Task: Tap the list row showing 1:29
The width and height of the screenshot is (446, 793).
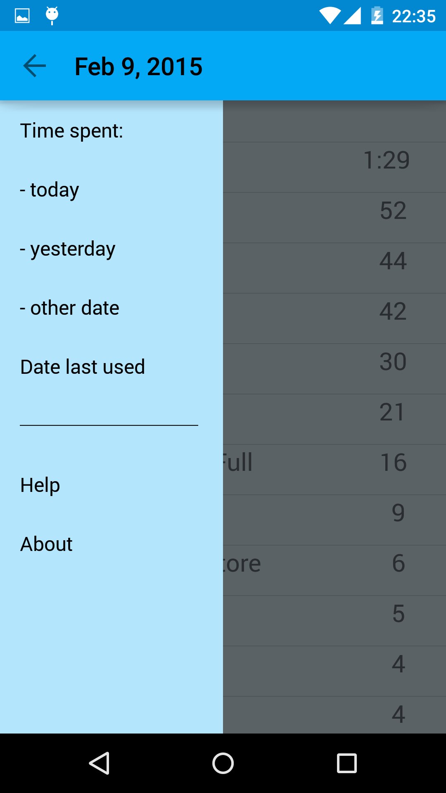Action: click(x=334, y=167)
